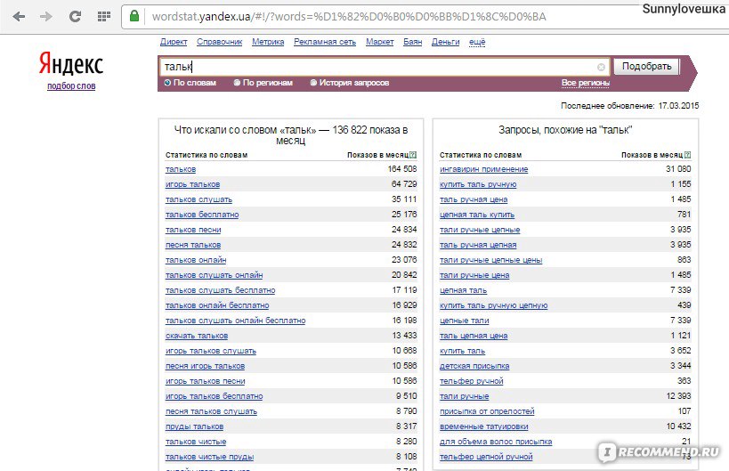Open the 'таль цепная цена' similar query link
Image resolution: width=729 pixels, height=471 pixels.
pos(474,336)
